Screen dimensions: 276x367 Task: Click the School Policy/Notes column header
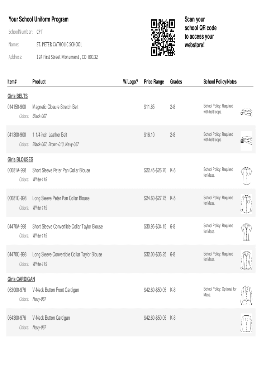220,82
